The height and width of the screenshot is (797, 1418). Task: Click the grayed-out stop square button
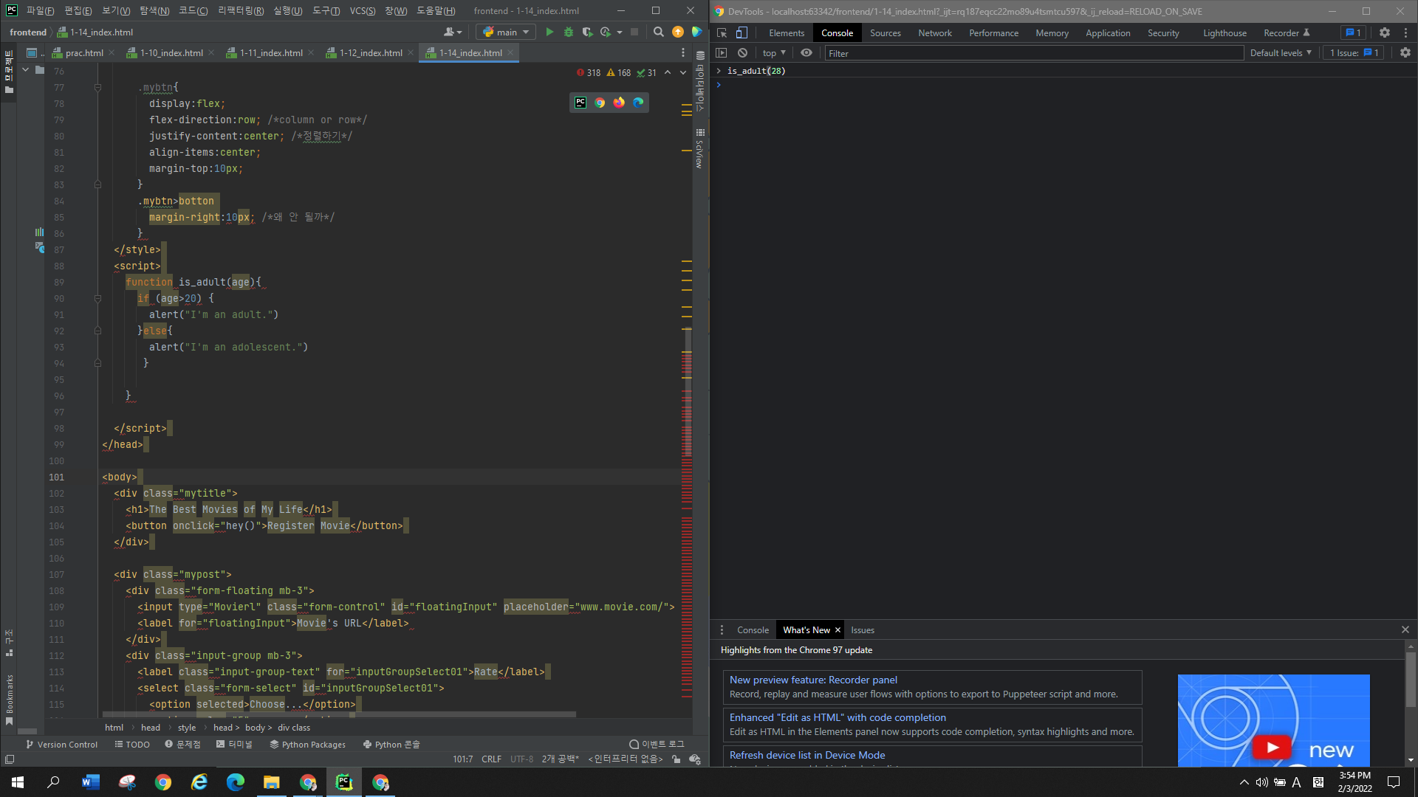pyautogui.click(x=634, y=32)
